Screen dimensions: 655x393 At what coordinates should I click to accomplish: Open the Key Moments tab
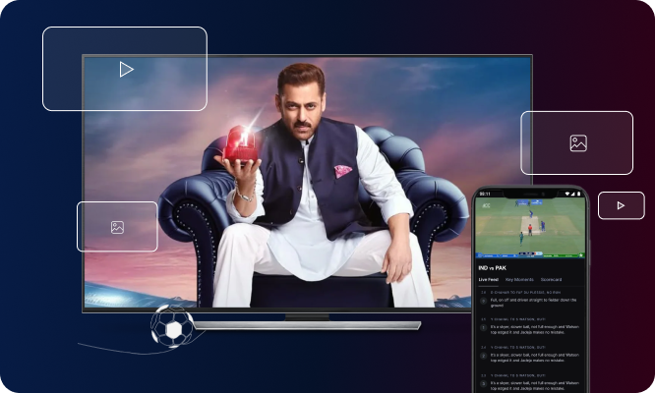coord(519,279)
